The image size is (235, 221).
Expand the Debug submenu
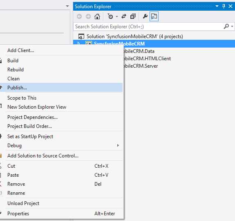click(61, 146)
